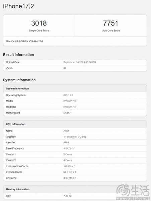
Task: Click the Memory Information table header
Action: (x=18, y=189)
